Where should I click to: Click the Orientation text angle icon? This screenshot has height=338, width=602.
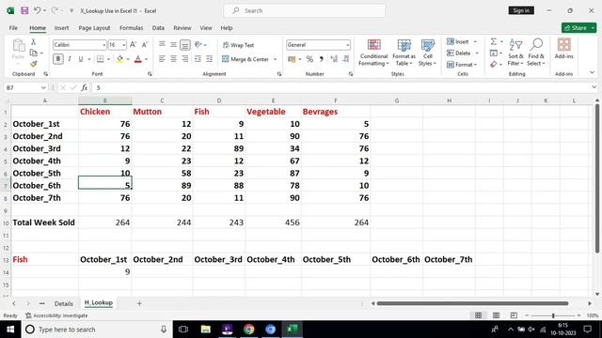[x=198, y=45]
